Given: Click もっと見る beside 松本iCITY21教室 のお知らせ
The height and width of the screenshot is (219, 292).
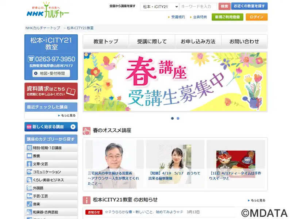Looking at the screenshot, I should pos(257,200).
